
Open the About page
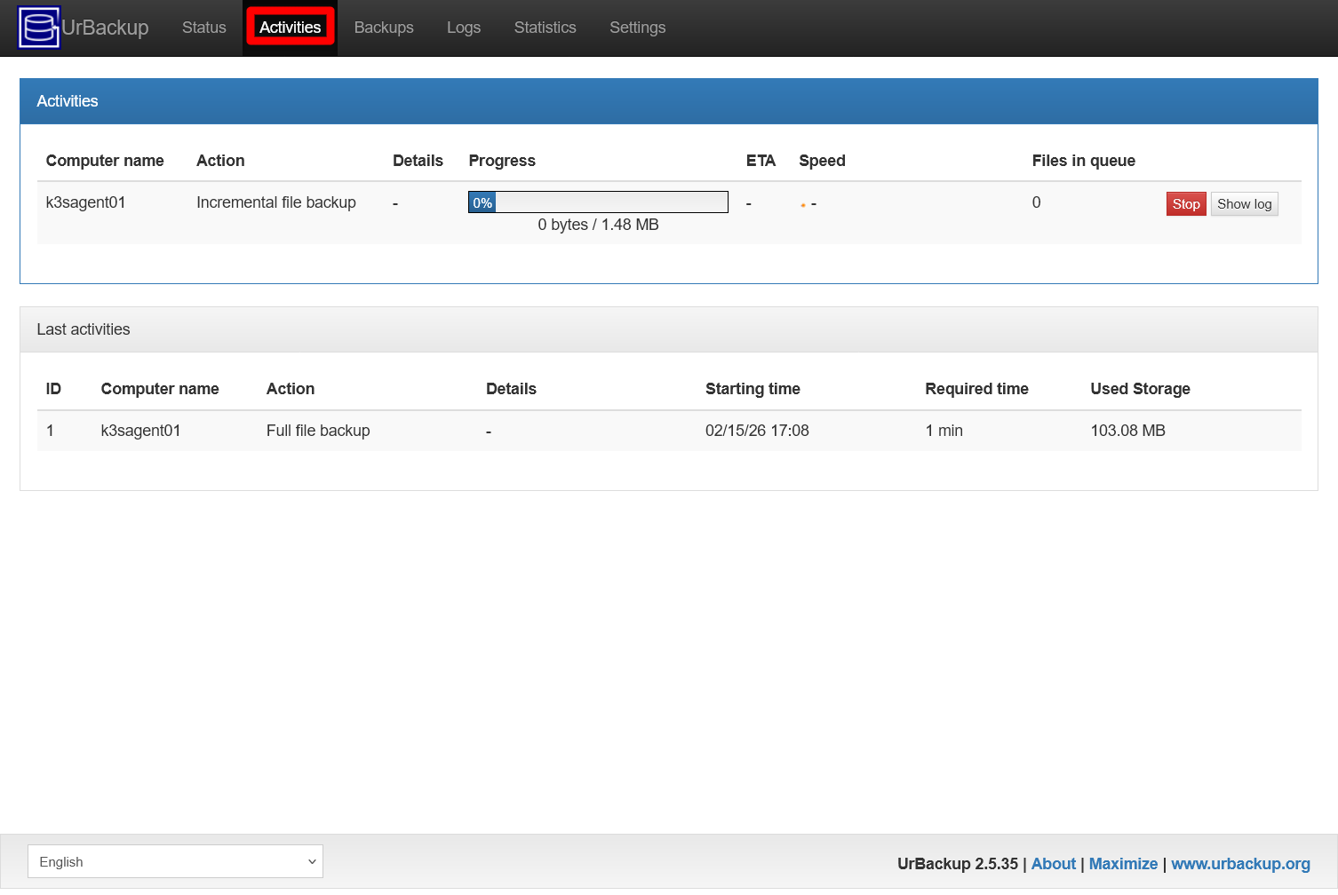[x=1053, y=863]
